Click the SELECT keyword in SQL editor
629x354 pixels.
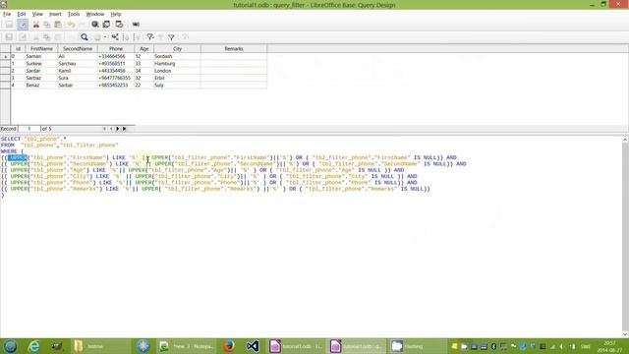pyautogui.click(x=11, y=139)
